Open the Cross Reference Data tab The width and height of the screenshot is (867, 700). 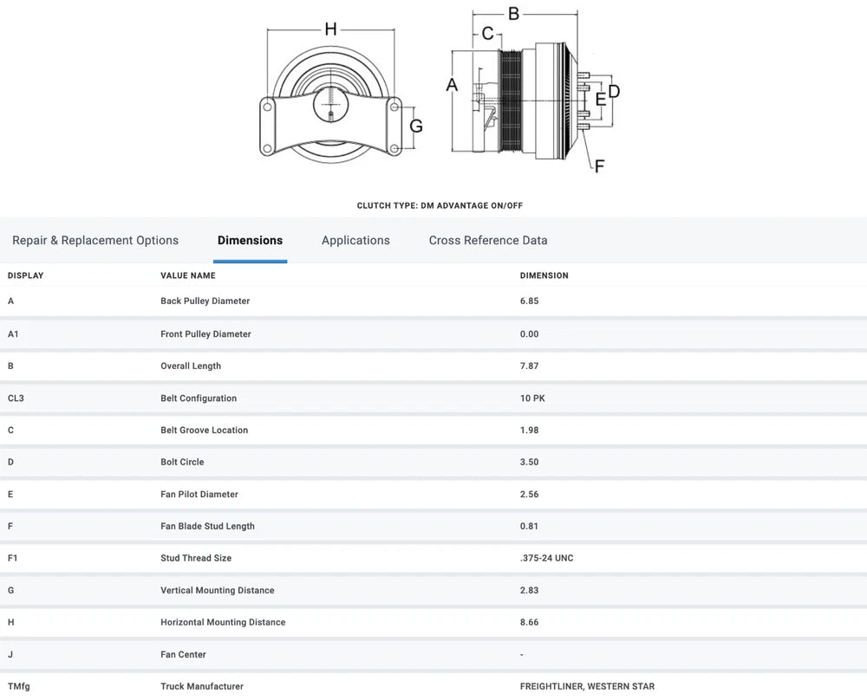[x=488, y=241]
